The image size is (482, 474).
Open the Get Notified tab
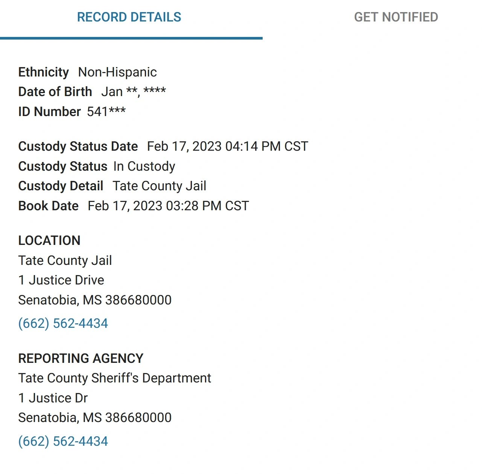(x=396, y=17)
